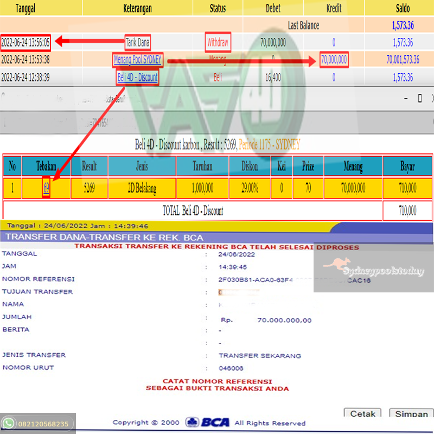
Task: Click the Taruhan column header
Action: pos(202,166)
